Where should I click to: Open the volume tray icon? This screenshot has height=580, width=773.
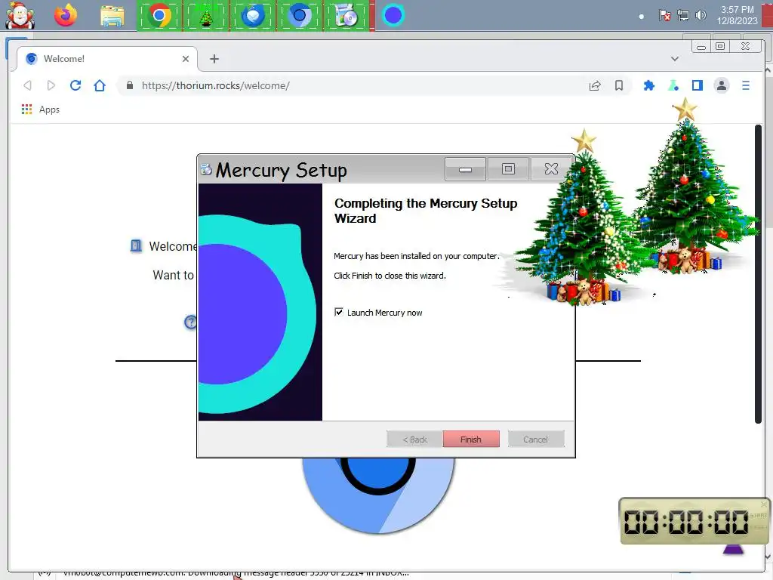[x=701, y=15]
